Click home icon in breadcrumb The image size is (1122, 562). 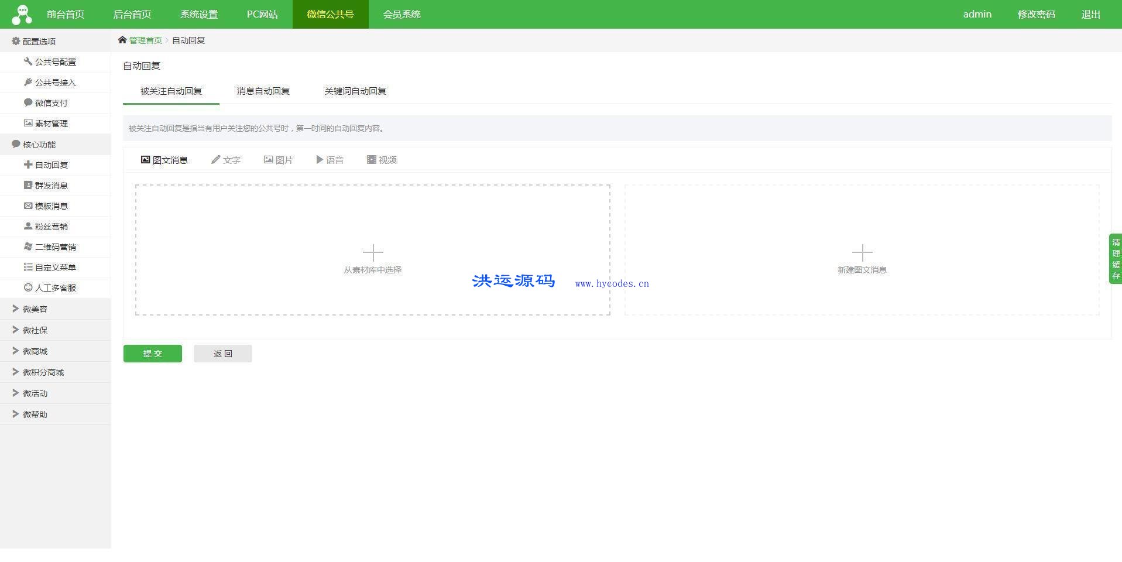[x=122, y=40]
